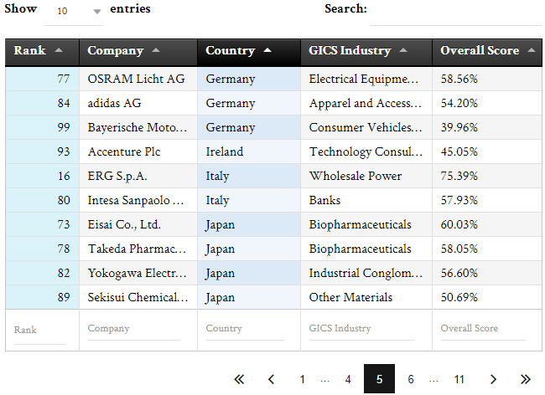
Task: Click rank 89 cell
Action: tap(42, 297)
